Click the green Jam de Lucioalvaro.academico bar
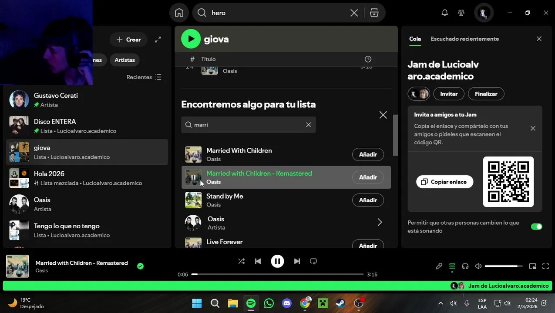Image resolution: width=555 pixels, height=313 pixels. pyautogui.click(x=277, y=286)
